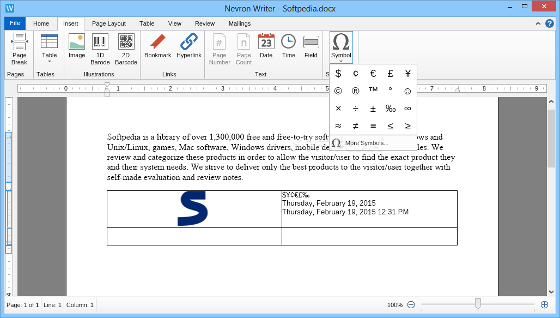Zoom in with the plus button
560x318 pixels.
[544, 305]
